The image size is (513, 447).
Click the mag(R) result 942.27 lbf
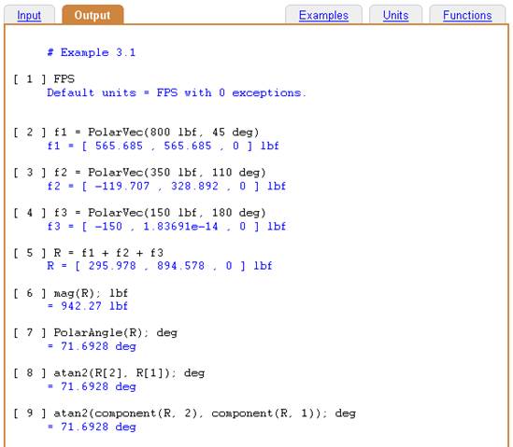click(87, 306)
